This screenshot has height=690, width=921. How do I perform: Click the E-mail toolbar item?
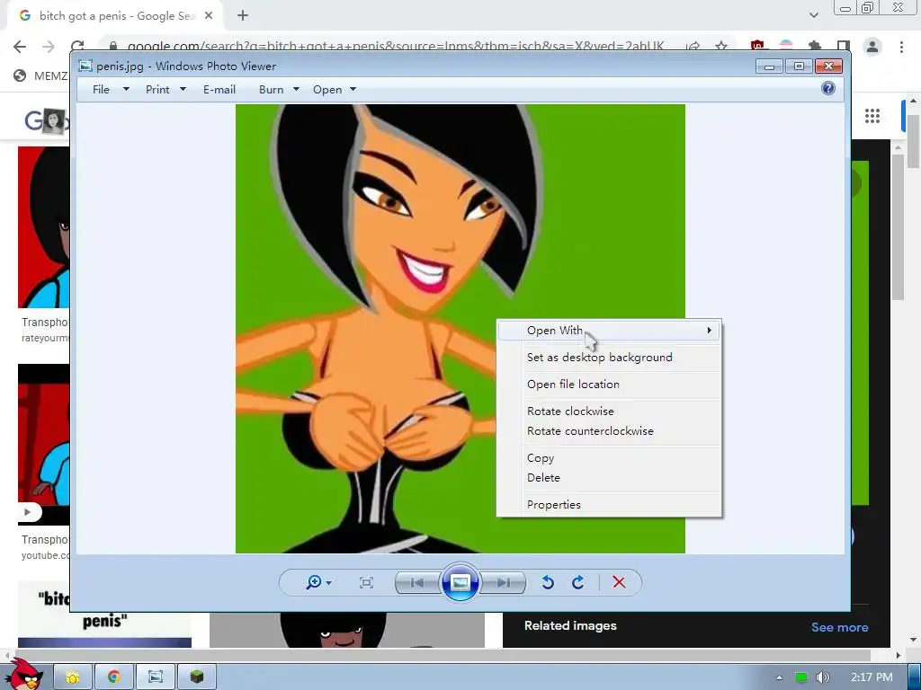219,89
